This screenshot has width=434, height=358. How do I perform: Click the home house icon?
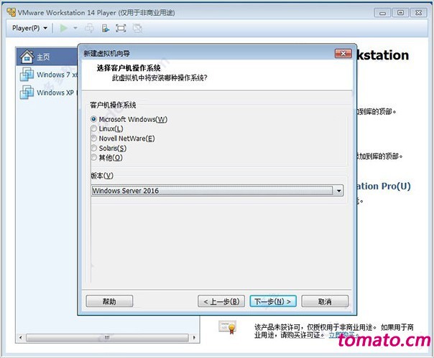point(27,57)
